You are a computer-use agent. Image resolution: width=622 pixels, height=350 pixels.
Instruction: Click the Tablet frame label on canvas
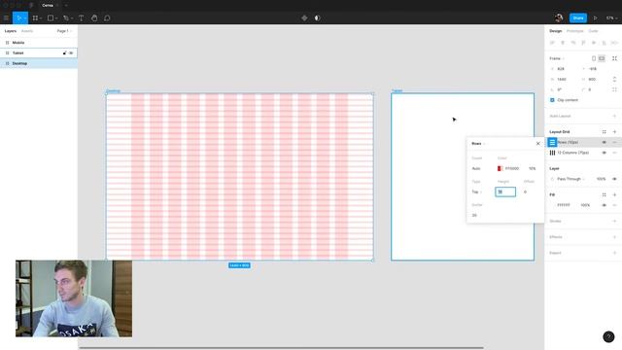click(x=397, y=90)
